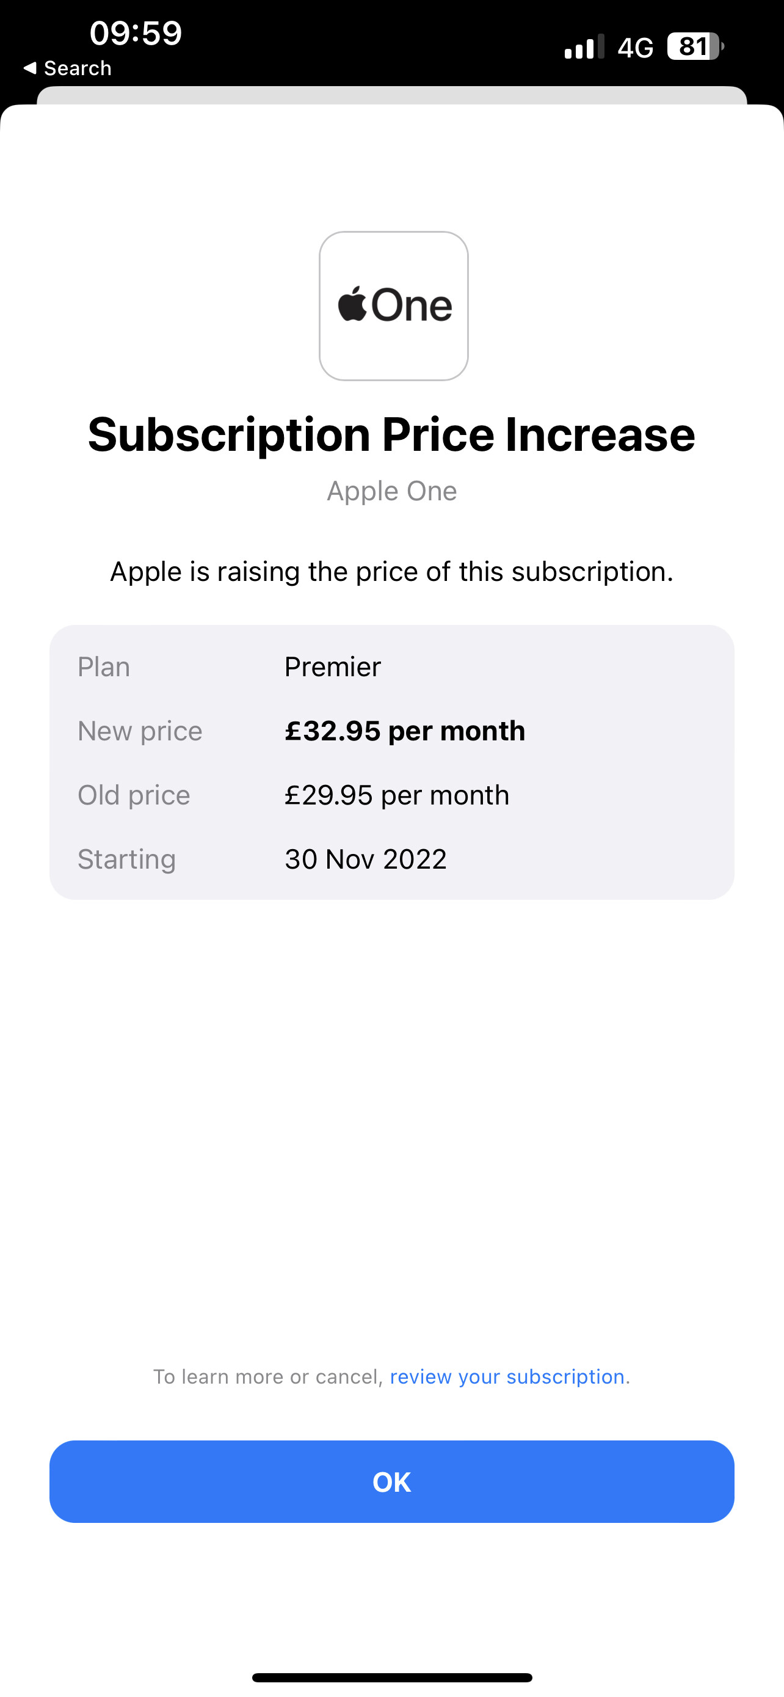Viewport: 784px width, 1697px height.
Task: Tap the cellular signal strength bars
Action: [x=584, y=47]
